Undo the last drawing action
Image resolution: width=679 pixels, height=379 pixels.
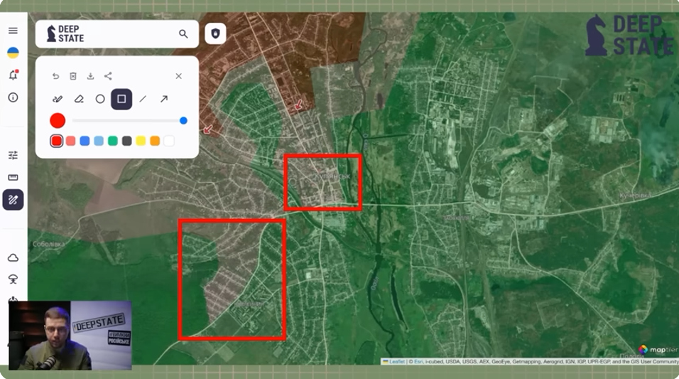click(56, 76)
